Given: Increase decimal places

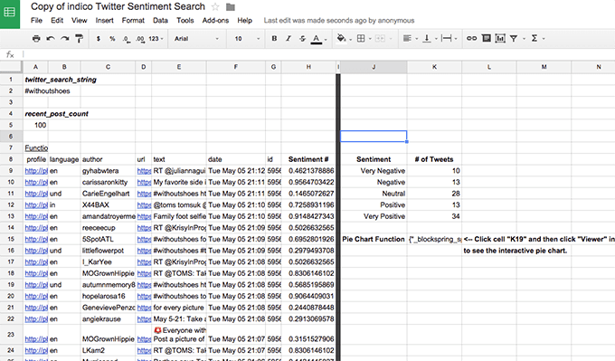Looking at the screenshot, I should (x=140, y=39).
